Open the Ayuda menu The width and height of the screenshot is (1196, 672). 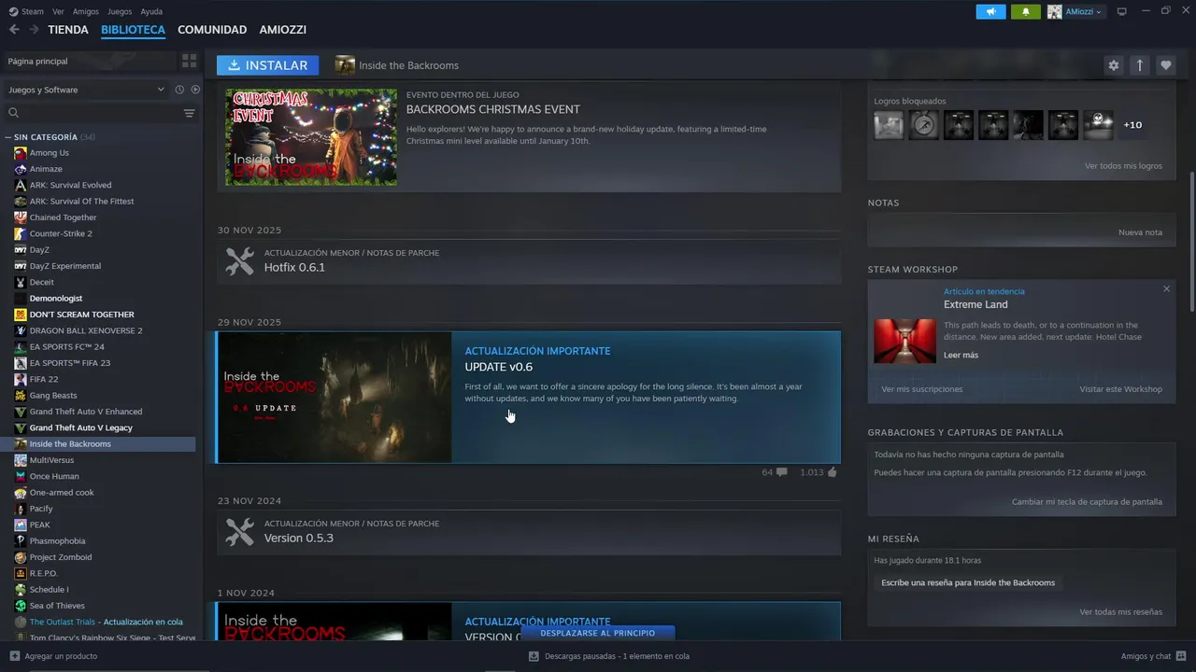pos(151,11)
